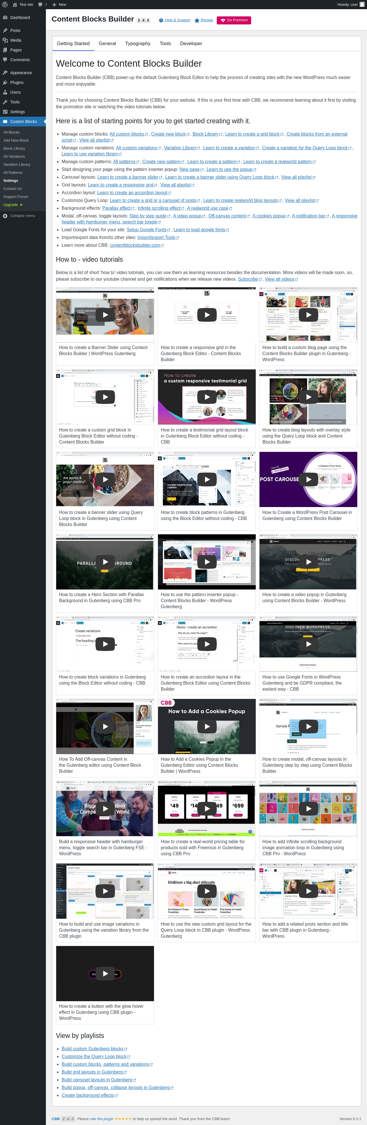Open Block Library submenu item

click(x=14, y=149)
